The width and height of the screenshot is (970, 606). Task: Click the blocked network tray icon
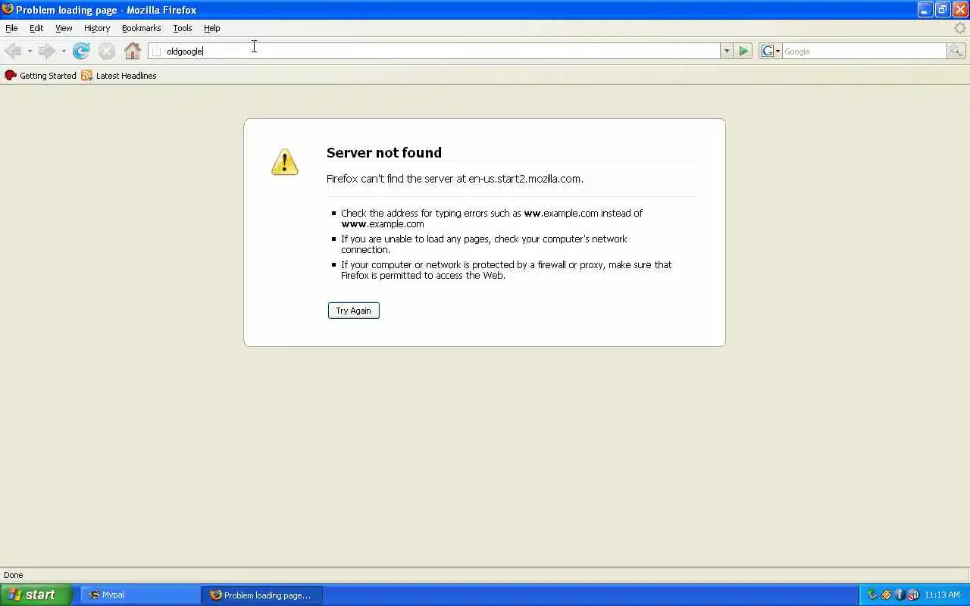913,595
